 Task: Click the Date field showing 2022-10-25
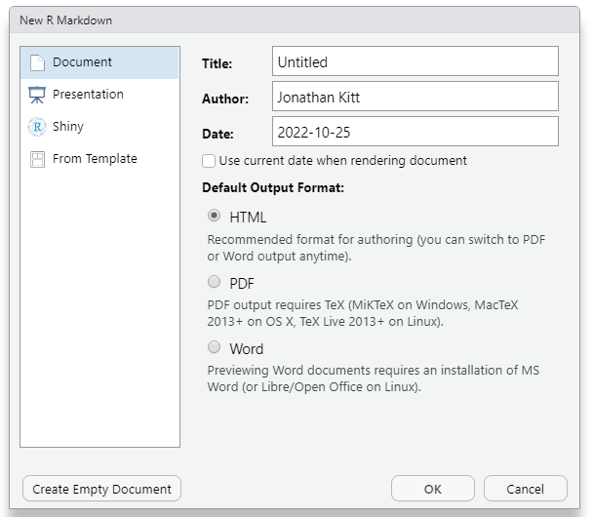(415, 132)
